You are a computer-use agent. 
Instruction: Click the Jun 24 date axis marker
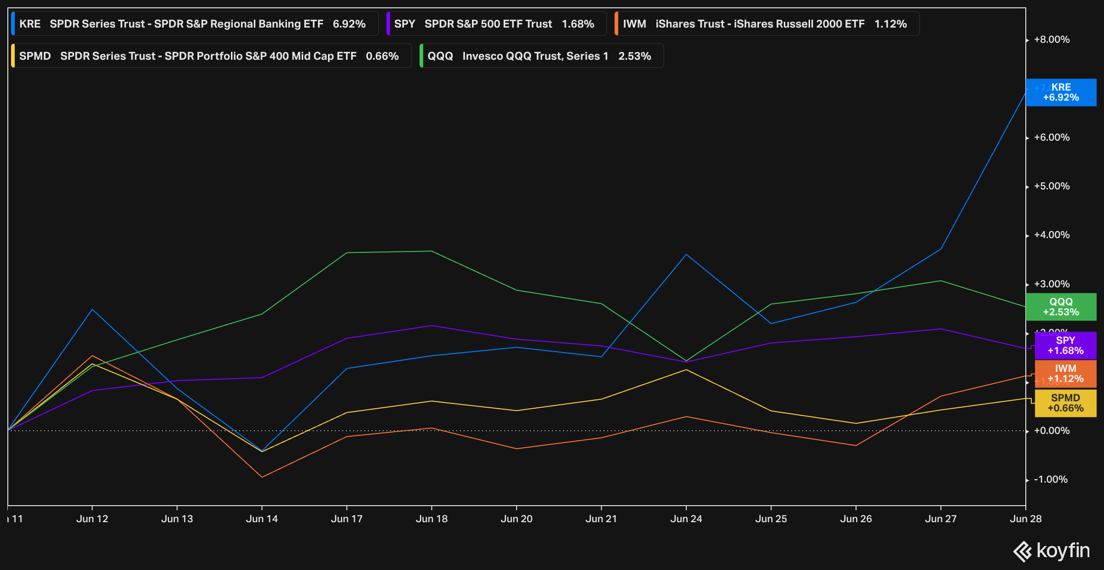[x=686, y=519]
